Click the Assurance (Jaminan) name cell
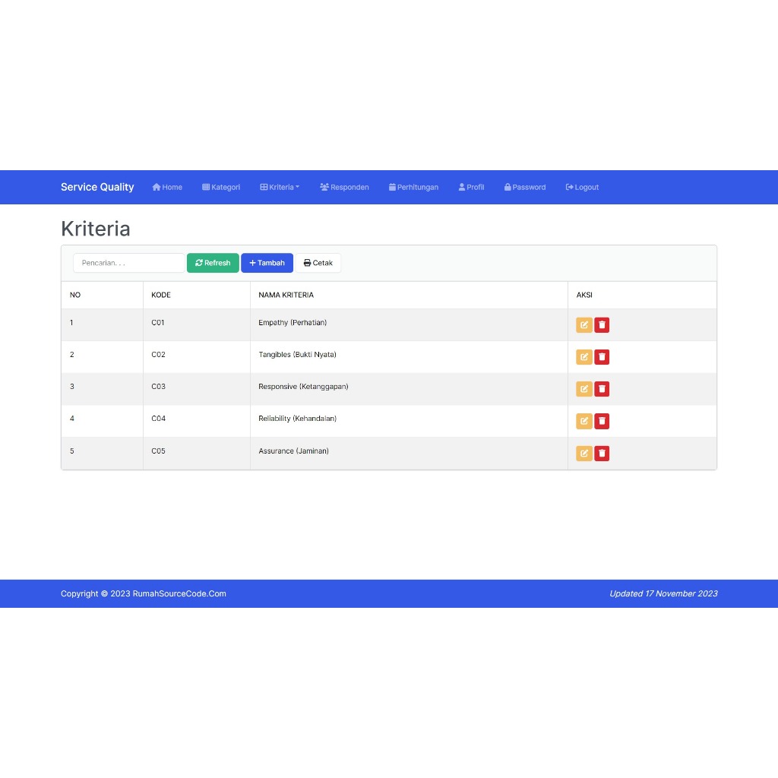This screenshot has width=778, height=778. click(x=409, y=454)
